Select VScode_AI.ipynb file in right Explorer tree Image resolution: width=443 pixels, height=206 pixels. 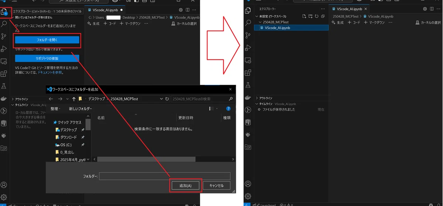click(x=292, y=28)
